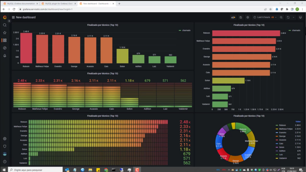This screenshot has height=172, width=306.
Task: Switch to MySQL plugin for Grafana tab
Action: (x=58, y=4)
